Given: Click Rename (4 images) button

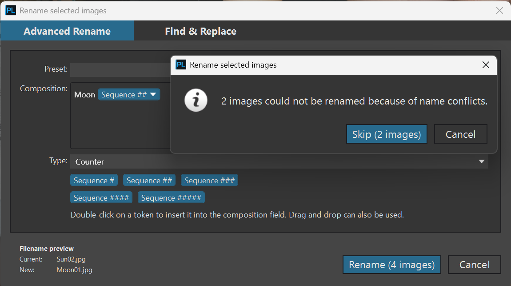Looking at the screenshot, I should point(391,265).
